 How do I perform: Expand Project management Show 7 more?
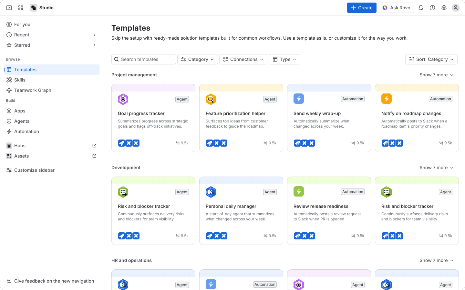[x=437, y=75]
